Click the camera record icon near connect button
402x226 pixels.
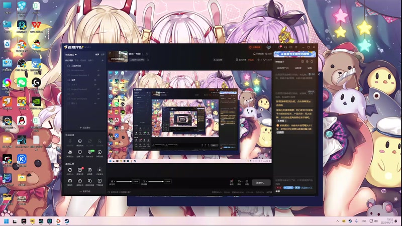click(x=239, y=181)
